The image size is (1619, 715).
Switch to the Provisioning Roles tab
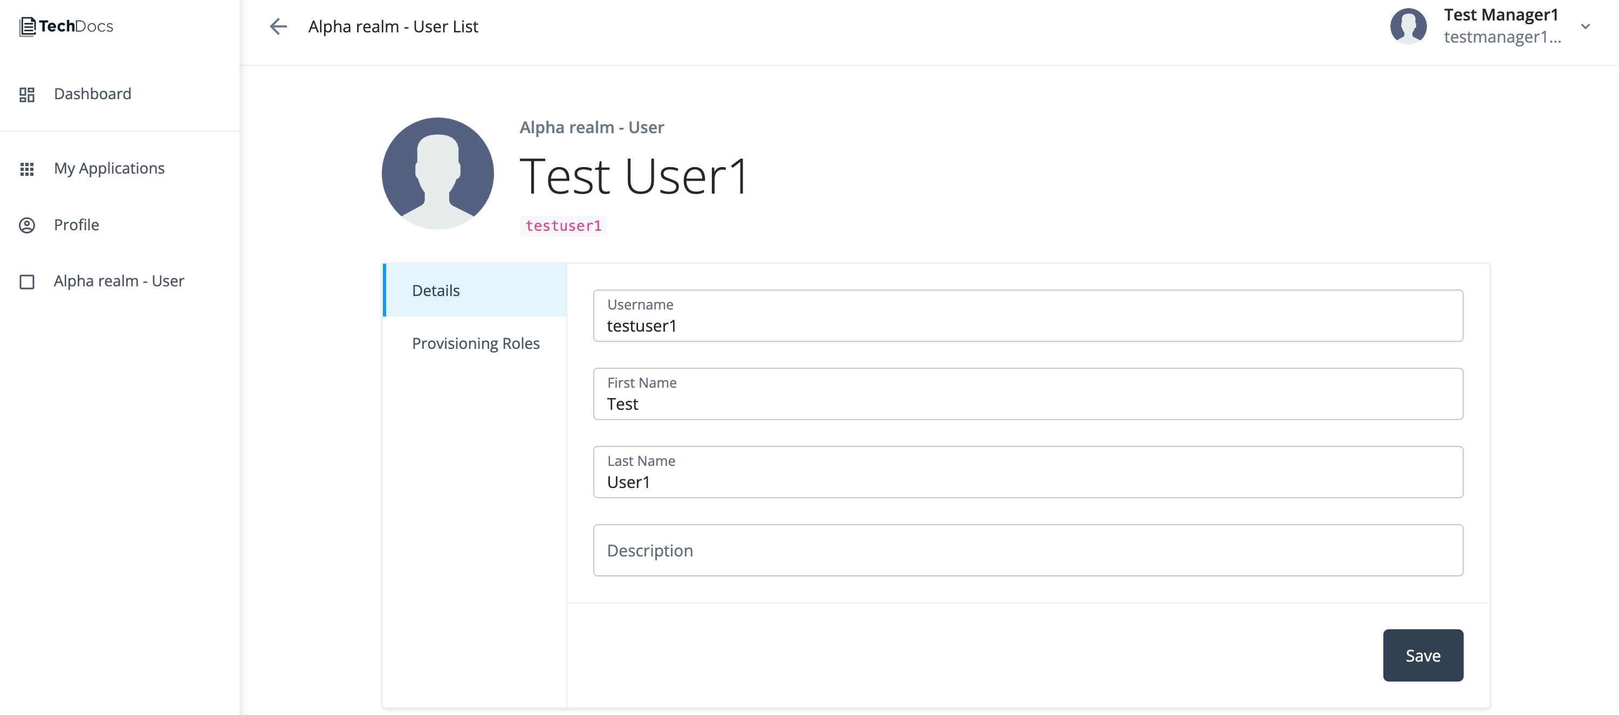pyautogui.click(x=476, y=343)
